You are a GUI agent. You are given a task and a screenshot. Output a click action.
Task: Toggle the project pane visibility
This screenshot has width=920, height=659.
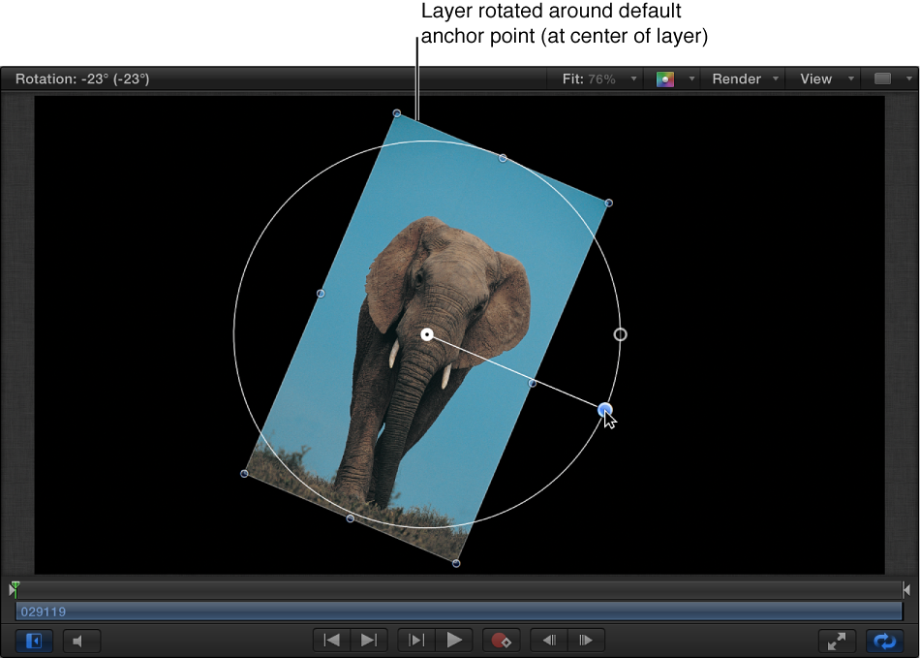point(33,641)
